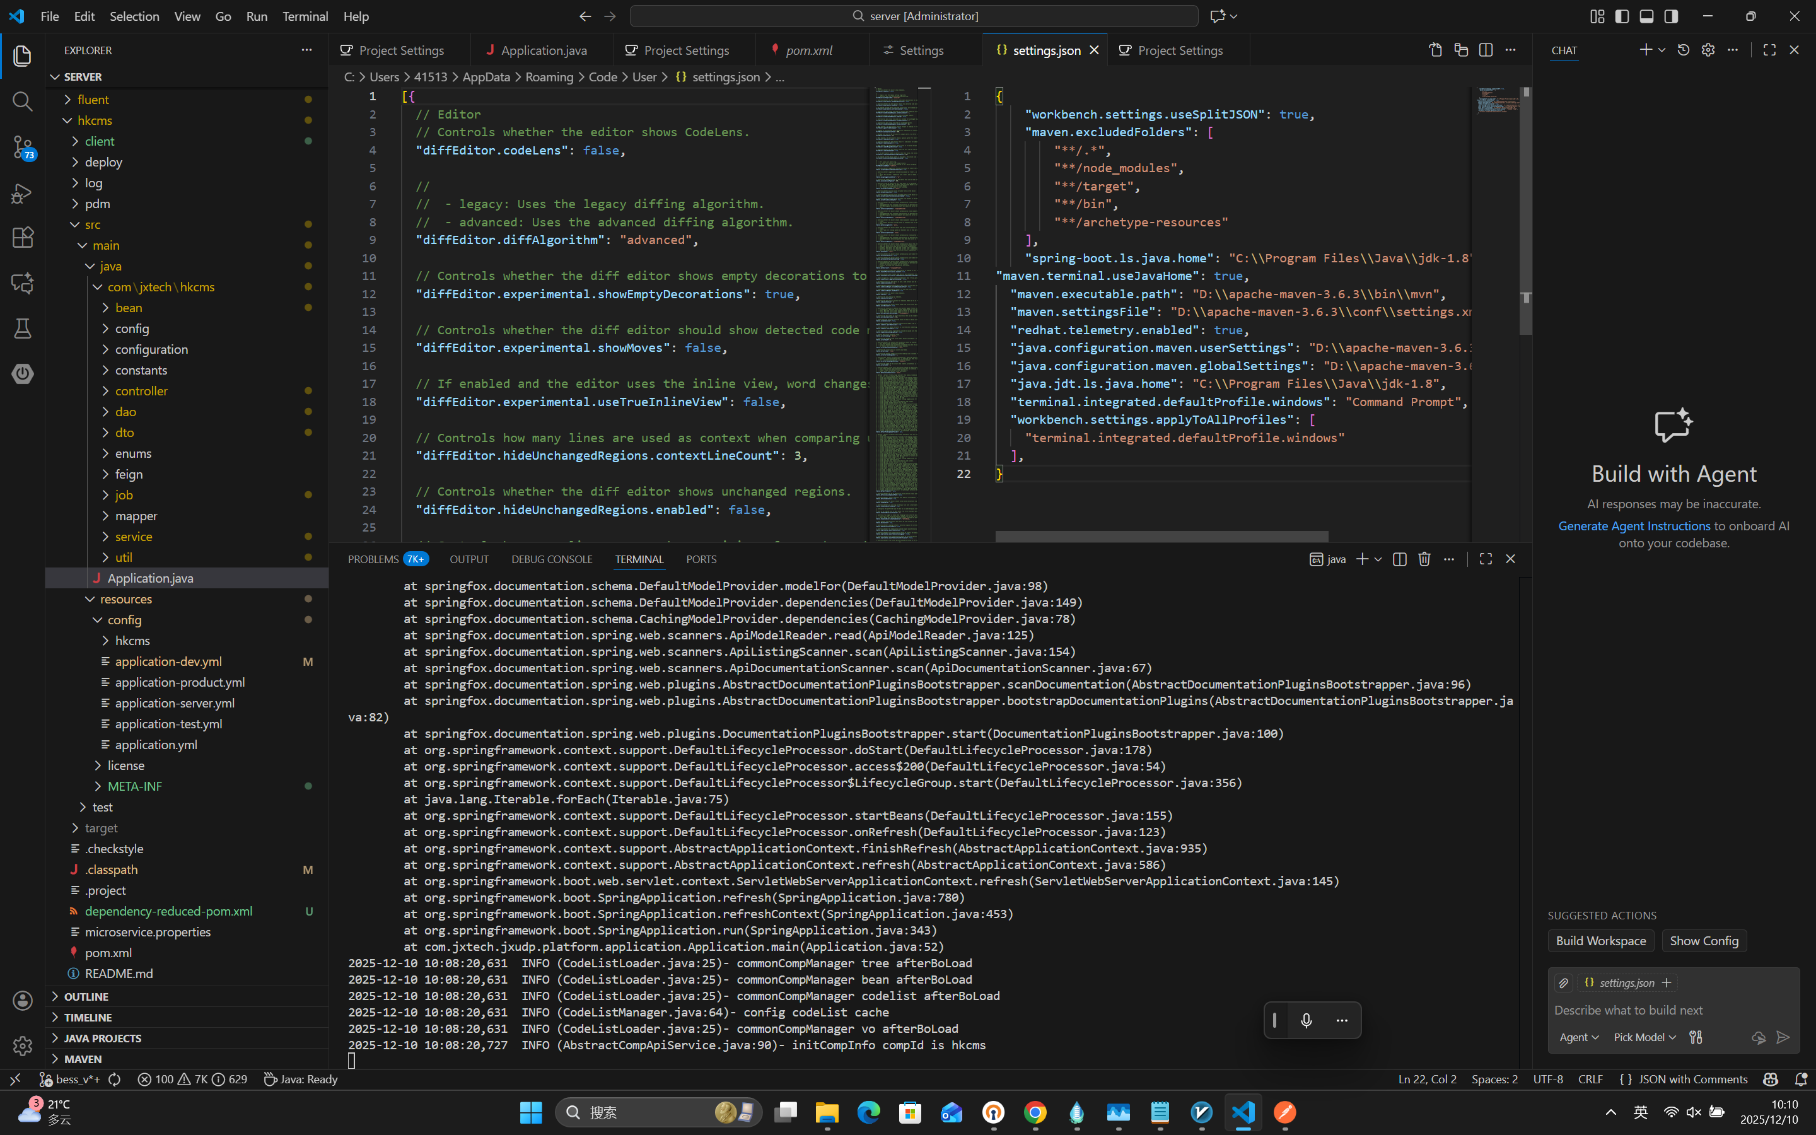Screen dimensions: 1816x1135
Task: Click the left editor minimap
Action: point(896,300)
